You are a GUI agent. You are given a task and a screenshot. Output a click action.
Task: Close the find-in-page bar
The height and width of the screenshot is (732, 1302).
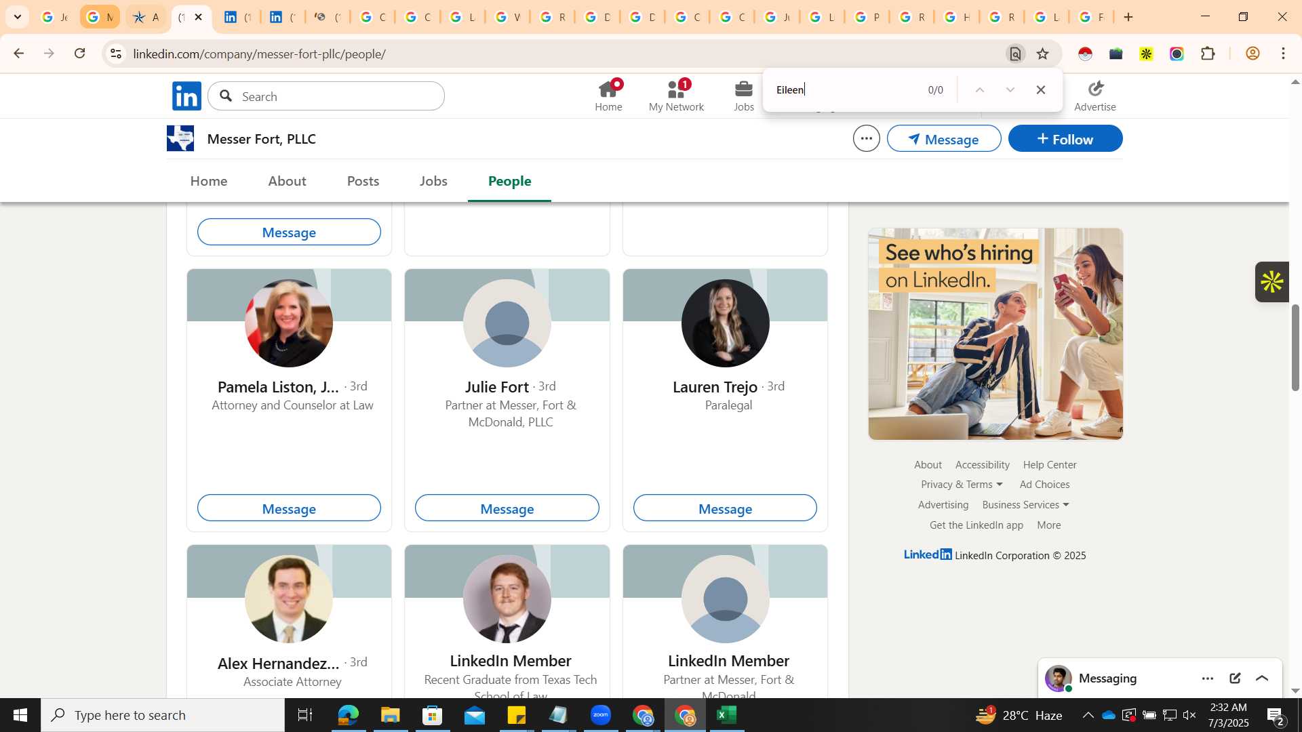pos(1041,90)
